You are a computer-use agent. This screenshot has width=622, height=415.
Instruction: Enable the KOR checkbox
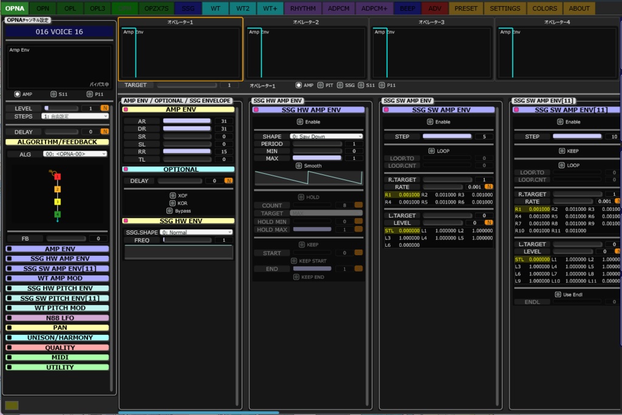pyautogui.click(x=173, y=203)
